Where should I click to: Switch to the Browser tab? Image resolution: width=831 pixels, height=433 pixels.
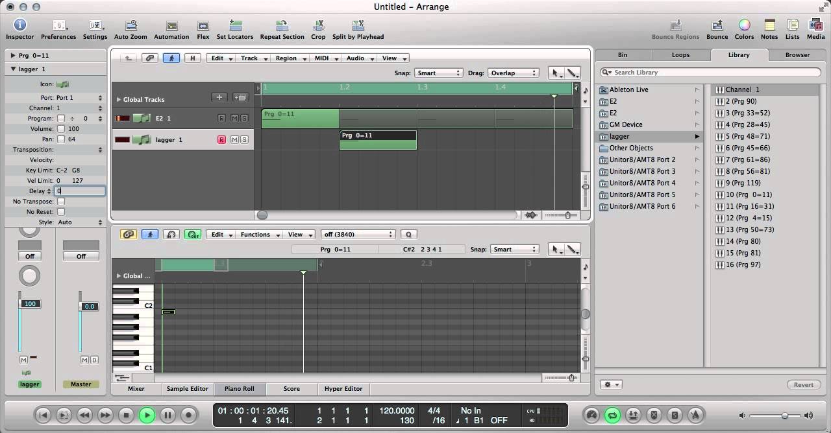point(797,55)
